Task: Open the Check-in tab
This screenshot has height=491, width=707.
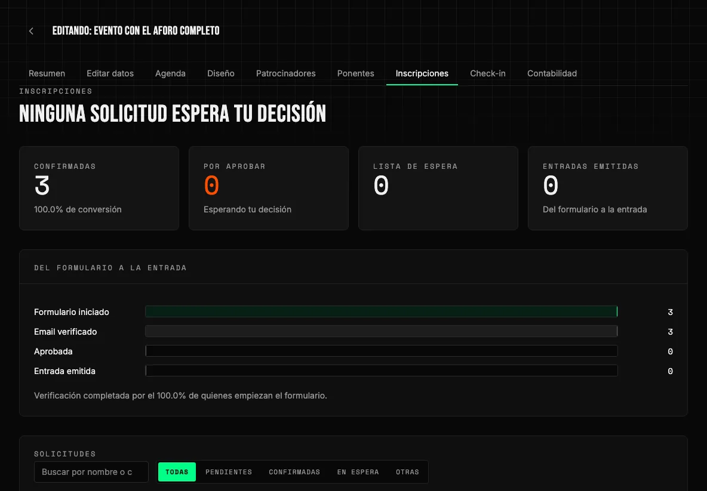Action: pyautogui.click(x=488, y=73)
